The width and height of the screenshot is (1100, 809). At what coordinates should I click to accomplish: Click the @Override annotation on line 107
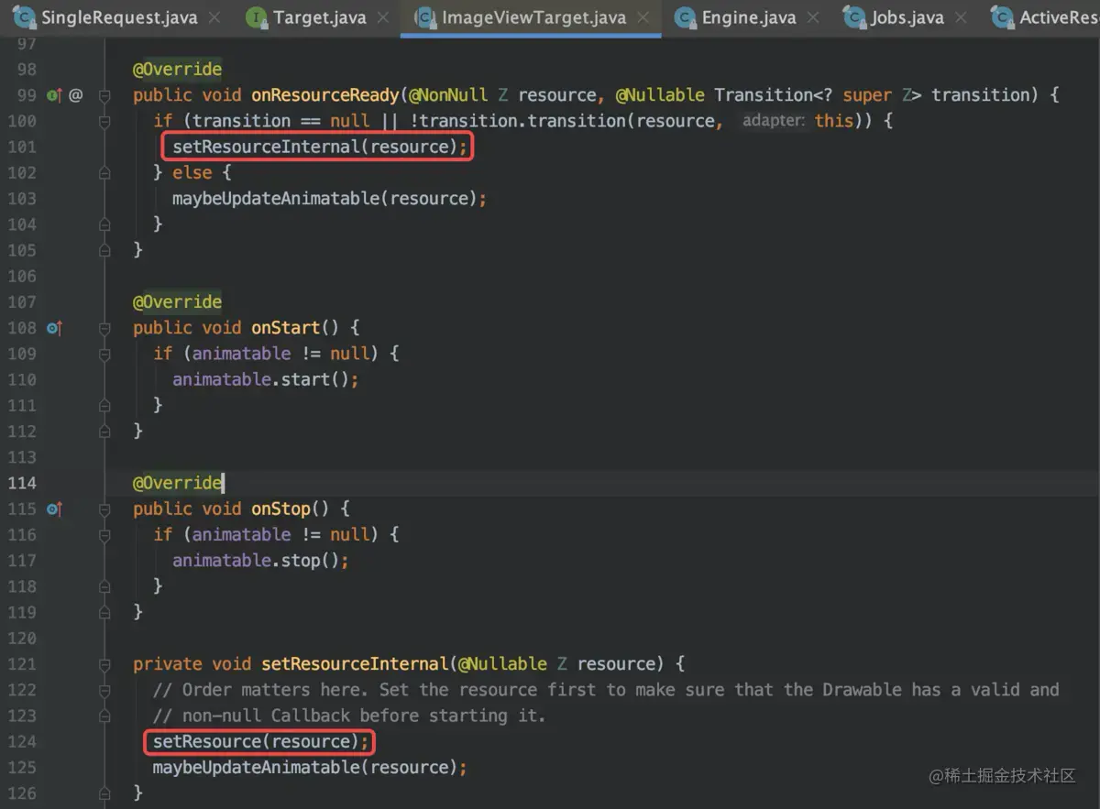[178, 301]
